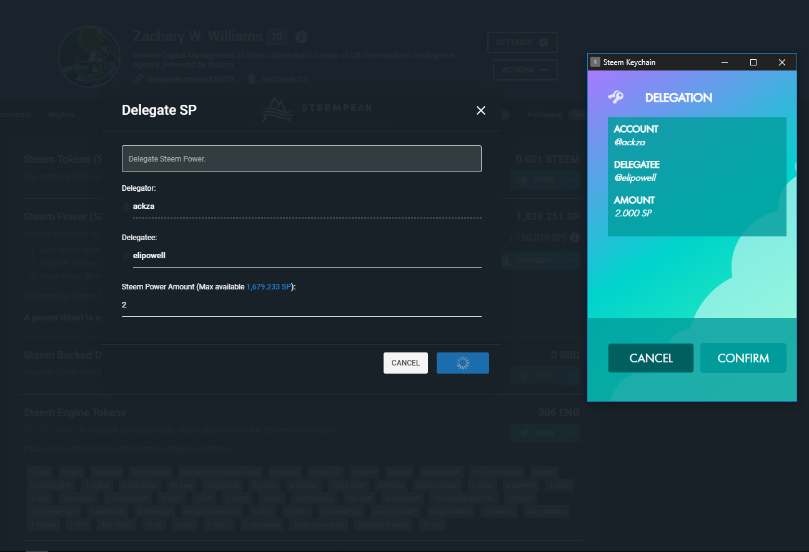Viewport: 809px width, 552px height.
Task: Expand dropdown arrow next to Steem Tokens Send
Action: pos(571,180)
